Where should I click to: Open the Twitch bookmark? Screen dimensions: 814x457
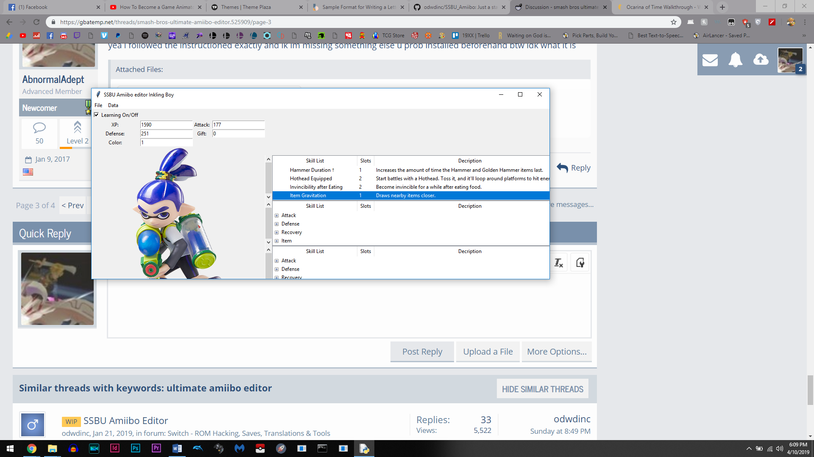[77, 36]
